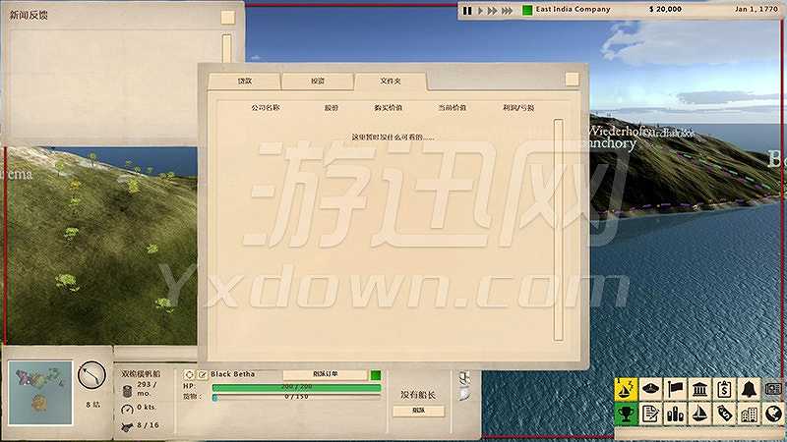Open the bell notifications icon
The width and height of the screenshot is (787, 442).
tap(749, 389)
